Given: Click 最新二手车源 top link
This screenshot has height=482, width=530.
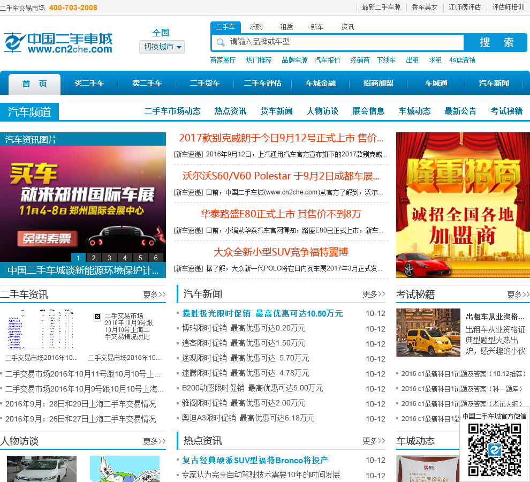Looking at the screenshot, I should pyautogui.click(x=381, y=7).
